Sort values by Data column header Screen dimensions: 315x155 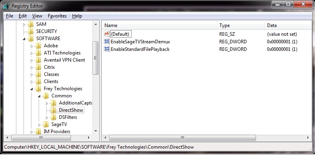point(288,25)
